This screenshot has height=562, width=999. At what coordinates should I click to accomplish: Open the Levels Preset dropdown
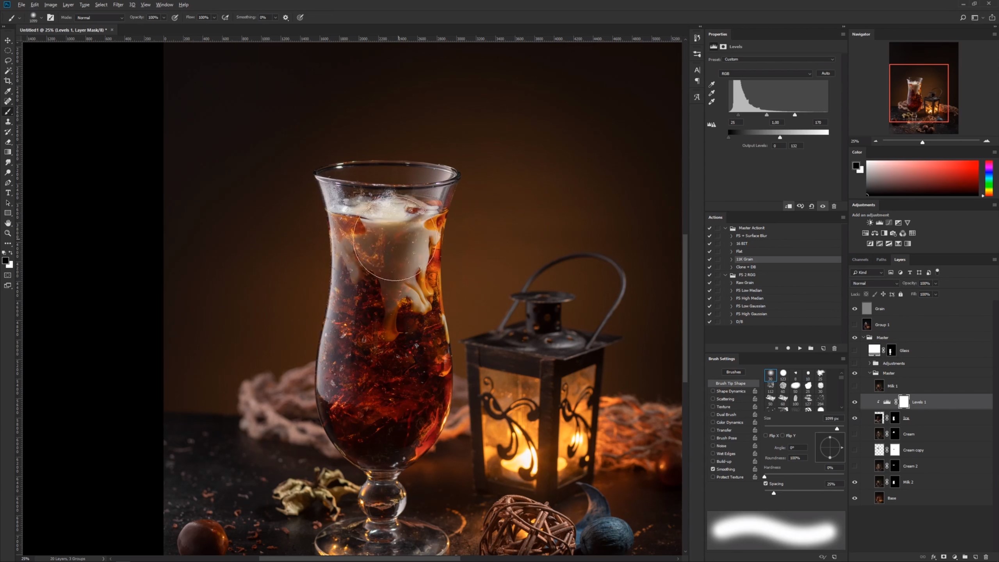click(x=779, y=59)
